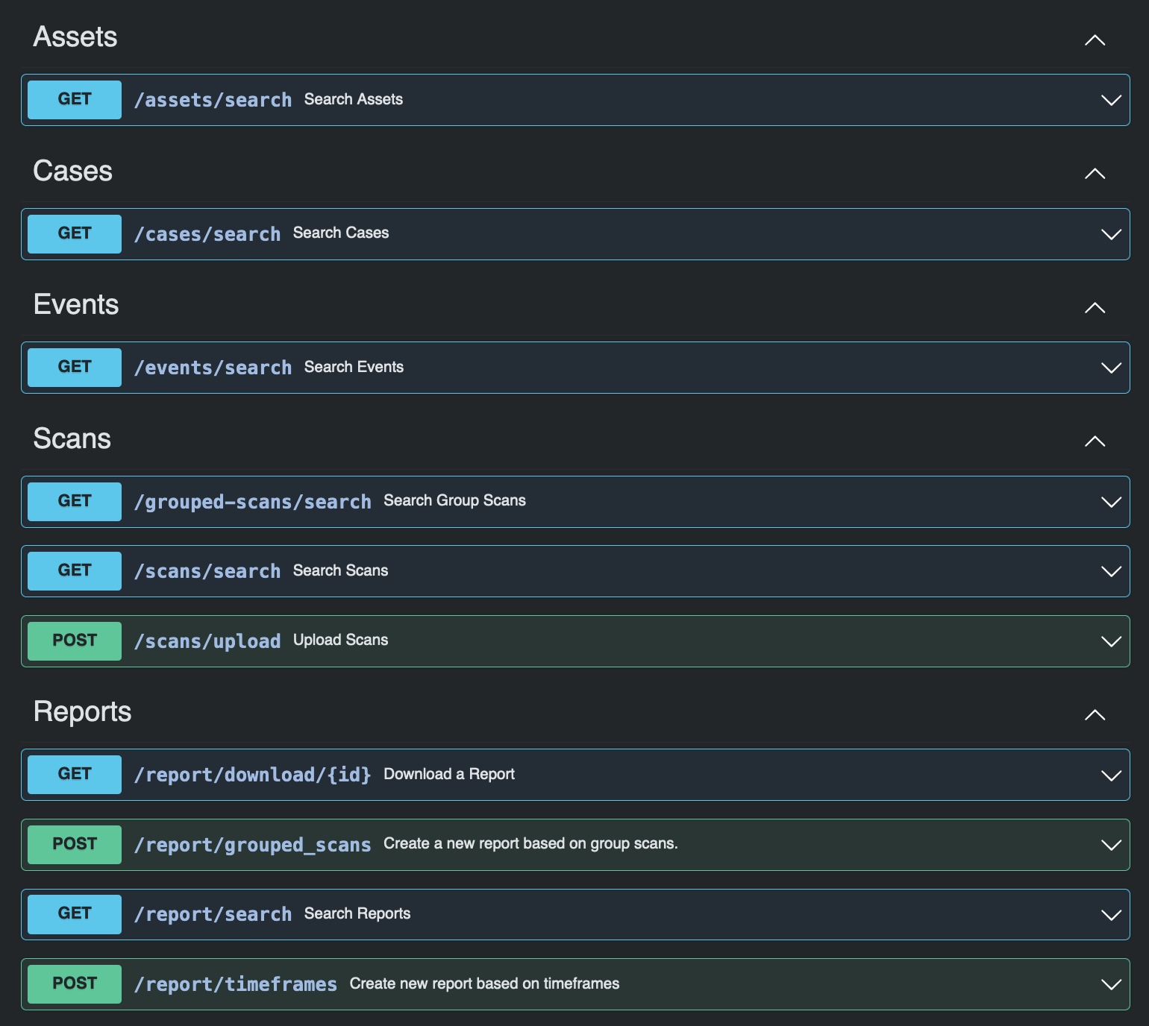
Task: Click the Reports section heading
Action: point(83,711)
